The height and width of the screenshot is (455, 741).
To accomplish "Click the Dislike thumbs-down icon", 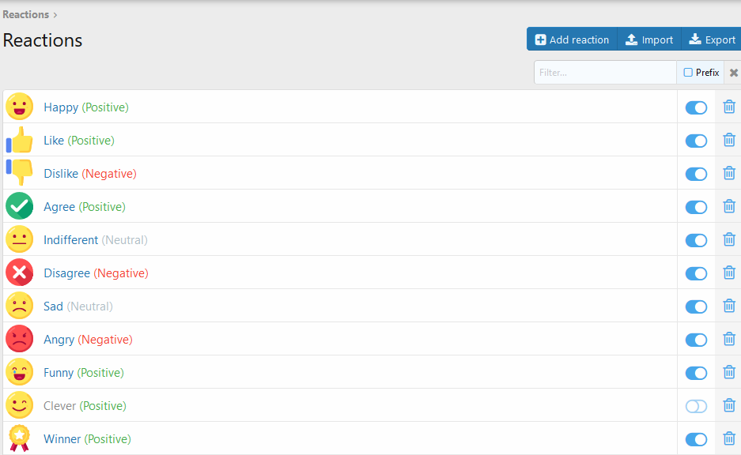I will click(x=20, y=172).
